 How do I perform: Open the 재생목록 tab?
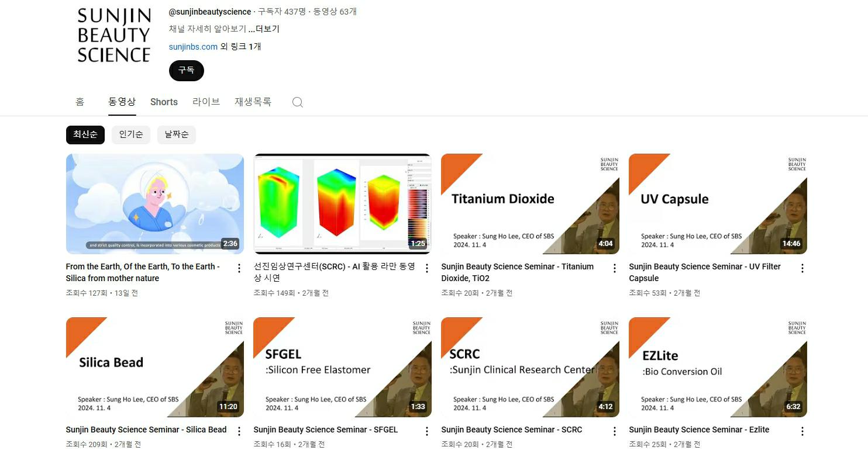[x=253, y=102]
